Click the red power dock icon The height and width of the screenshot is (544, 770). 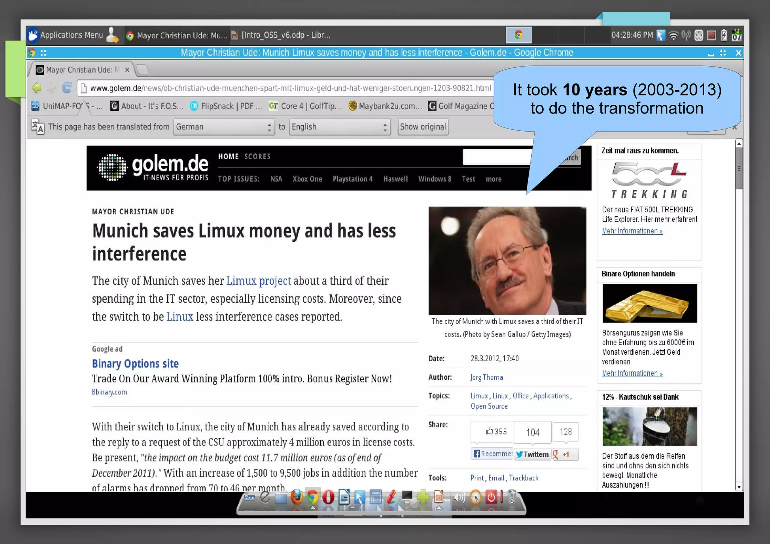491,497
